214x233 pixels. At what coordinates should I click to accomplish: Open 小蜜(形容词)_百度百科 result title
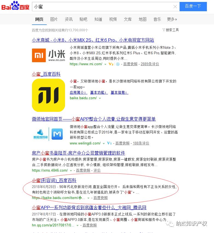coord(54,180)
